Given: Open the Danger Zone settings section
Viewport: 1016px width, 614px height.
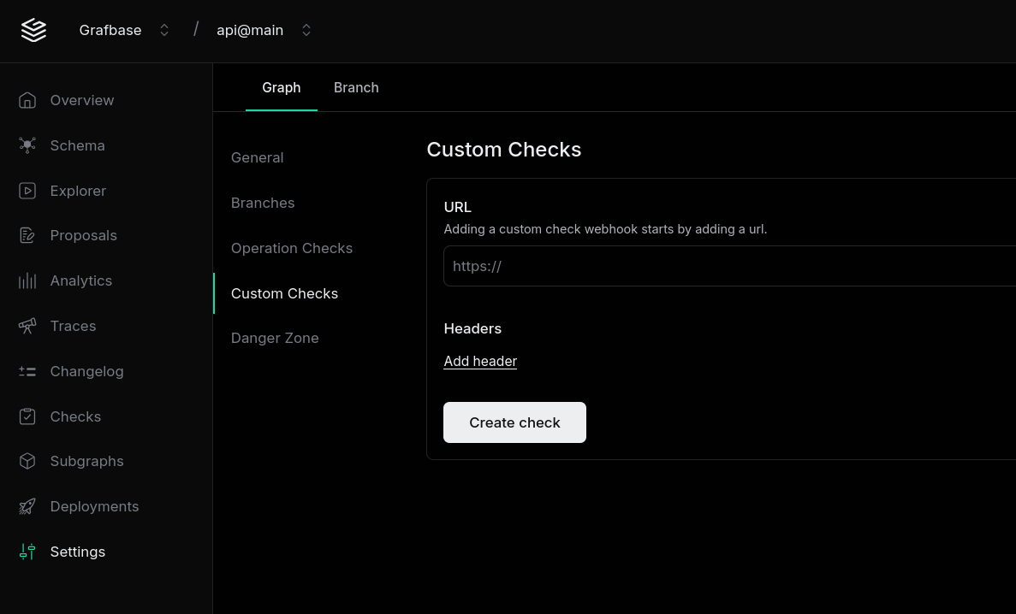Looking at the screenshot, I should [x=275, y=338].
